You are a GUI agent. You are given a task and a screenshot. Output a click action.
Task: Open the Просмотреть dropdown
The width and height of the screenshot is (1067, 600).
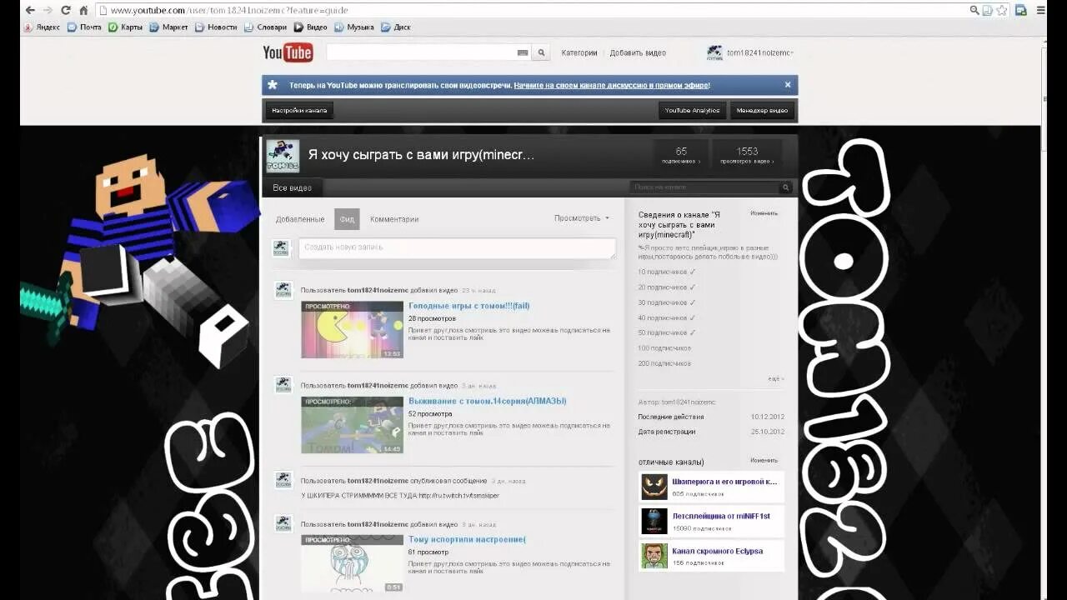pyautogui.click(x=582, y=218)
